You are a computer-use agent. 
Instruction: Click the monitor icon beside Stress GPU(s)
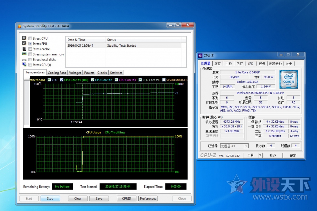[x=24, y=65]
